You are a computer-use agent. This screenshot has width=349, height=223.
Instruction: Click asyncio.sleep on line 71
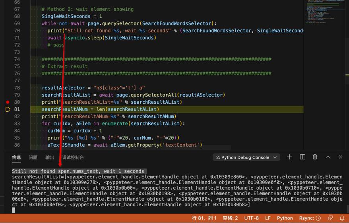(x=83, y=38)
